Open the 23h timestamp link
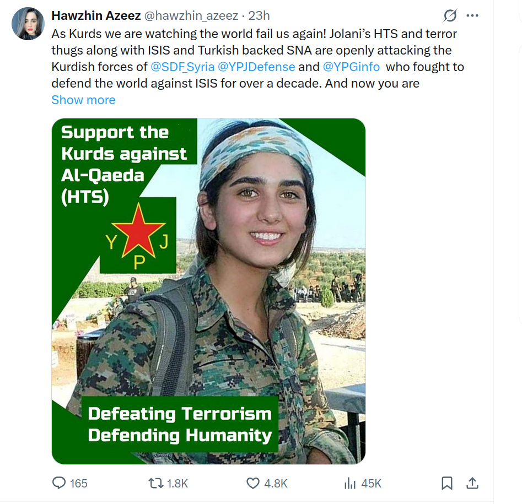Image resolution: width=522 pixels, height=504 pixels. [x=259, y=15]
